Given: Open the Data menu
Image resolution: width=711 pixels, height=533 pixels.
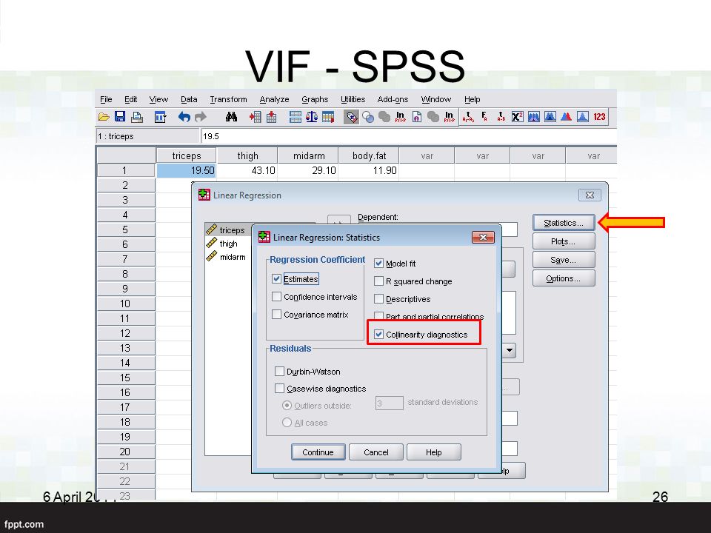Looking at the screenshot, I should (x=189, y=99).
